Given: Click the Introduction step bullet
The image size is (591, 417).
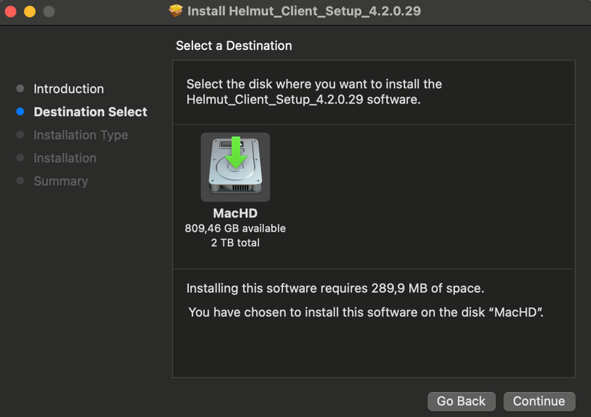Looking at the screenshot, I should point(20,89).
